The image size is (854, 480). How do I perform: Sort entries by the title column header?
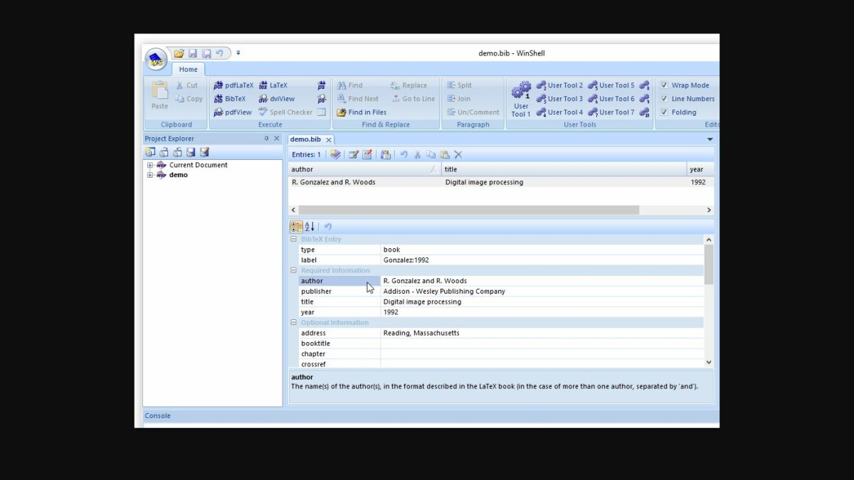564,169
